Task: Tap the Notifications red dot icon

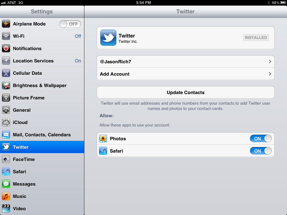Action: coord(6,48)
